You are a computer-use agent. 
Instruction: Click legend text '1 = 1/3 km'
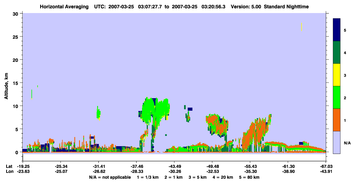coord(148,177)
